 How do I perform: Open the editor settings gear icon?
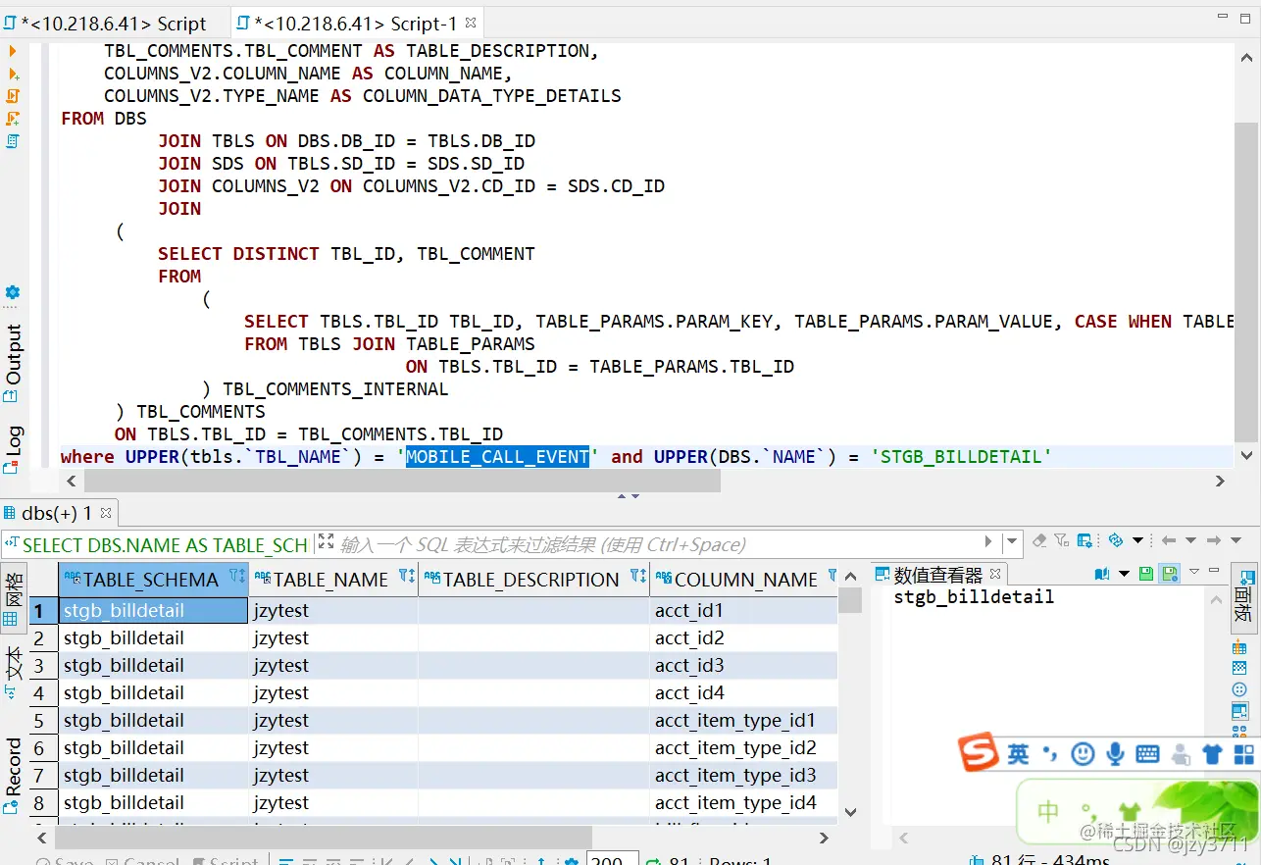click(13, 292)
